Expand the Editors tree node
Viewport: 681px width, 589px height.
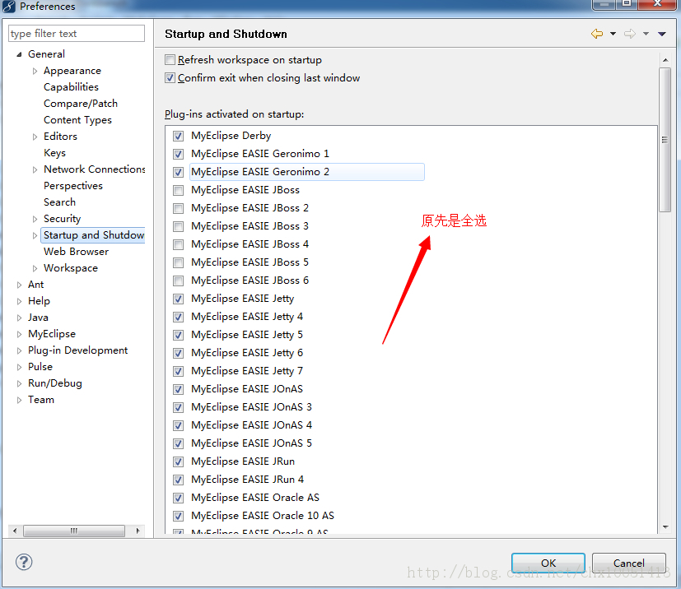coord(35,137)
